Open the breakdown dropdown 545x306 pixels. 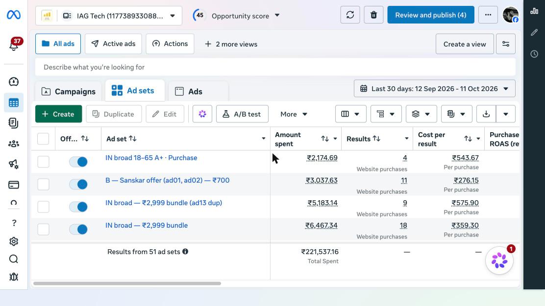click(x=386, y=114)
